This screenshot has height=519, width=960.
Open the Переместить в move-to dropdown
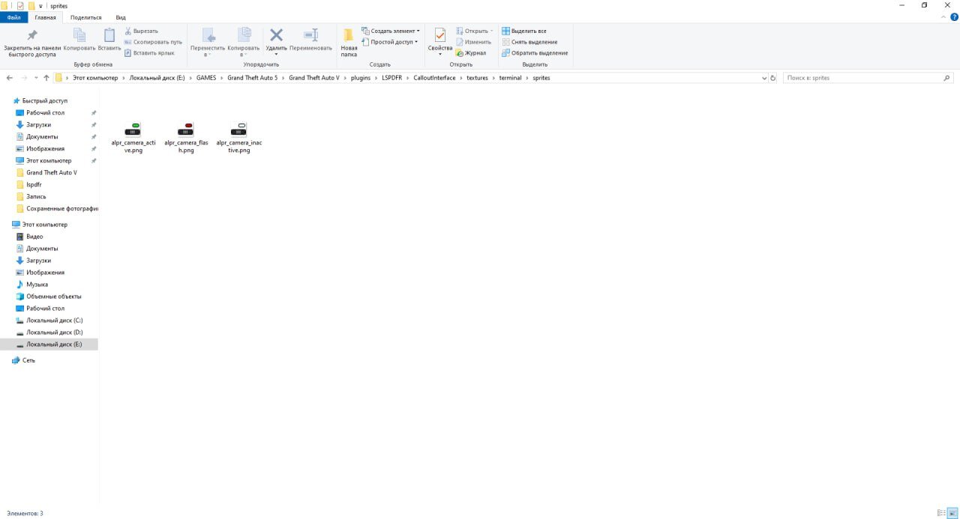coord(208,43)
